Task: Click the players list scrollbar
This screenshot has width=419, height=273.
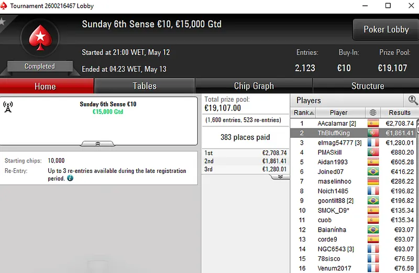Action: [417, 199]
